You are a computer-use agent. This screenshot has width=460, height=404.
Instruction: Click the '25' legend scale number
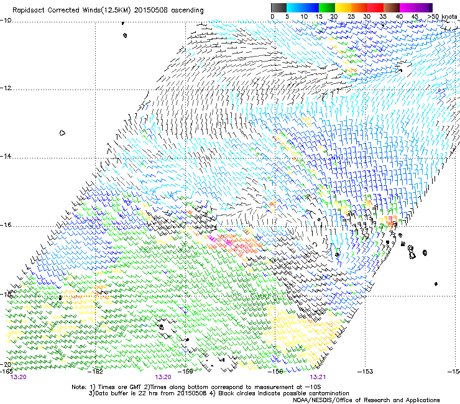click(x=351, y=17)
